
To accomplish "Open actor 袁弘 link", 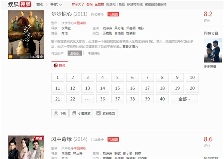I will pos(141,28).
